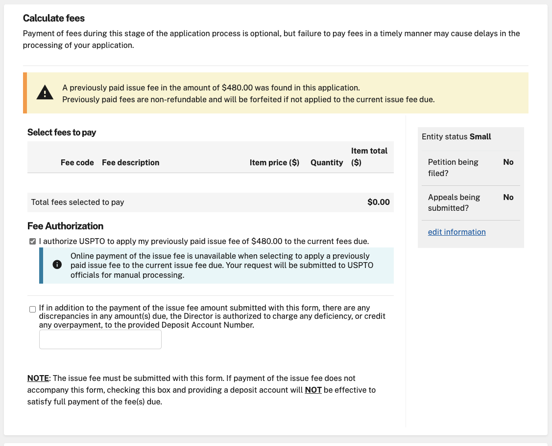This screenshot has height=446, width=552.
Task: Click the Fee Authorization heading
Action: pyautogui.click(x=65, y=226)
